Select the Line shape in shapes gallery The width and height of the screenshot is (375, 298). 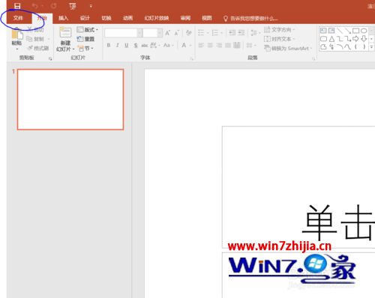(x=340, y=31)
